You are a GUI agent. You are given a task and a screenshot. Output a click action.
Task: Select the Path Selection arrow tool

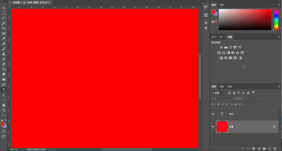(4, 95)
